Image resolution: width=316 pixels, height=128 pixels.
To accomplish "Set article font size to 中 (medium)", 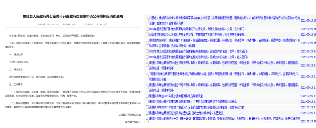I will (x=101, y=24).
